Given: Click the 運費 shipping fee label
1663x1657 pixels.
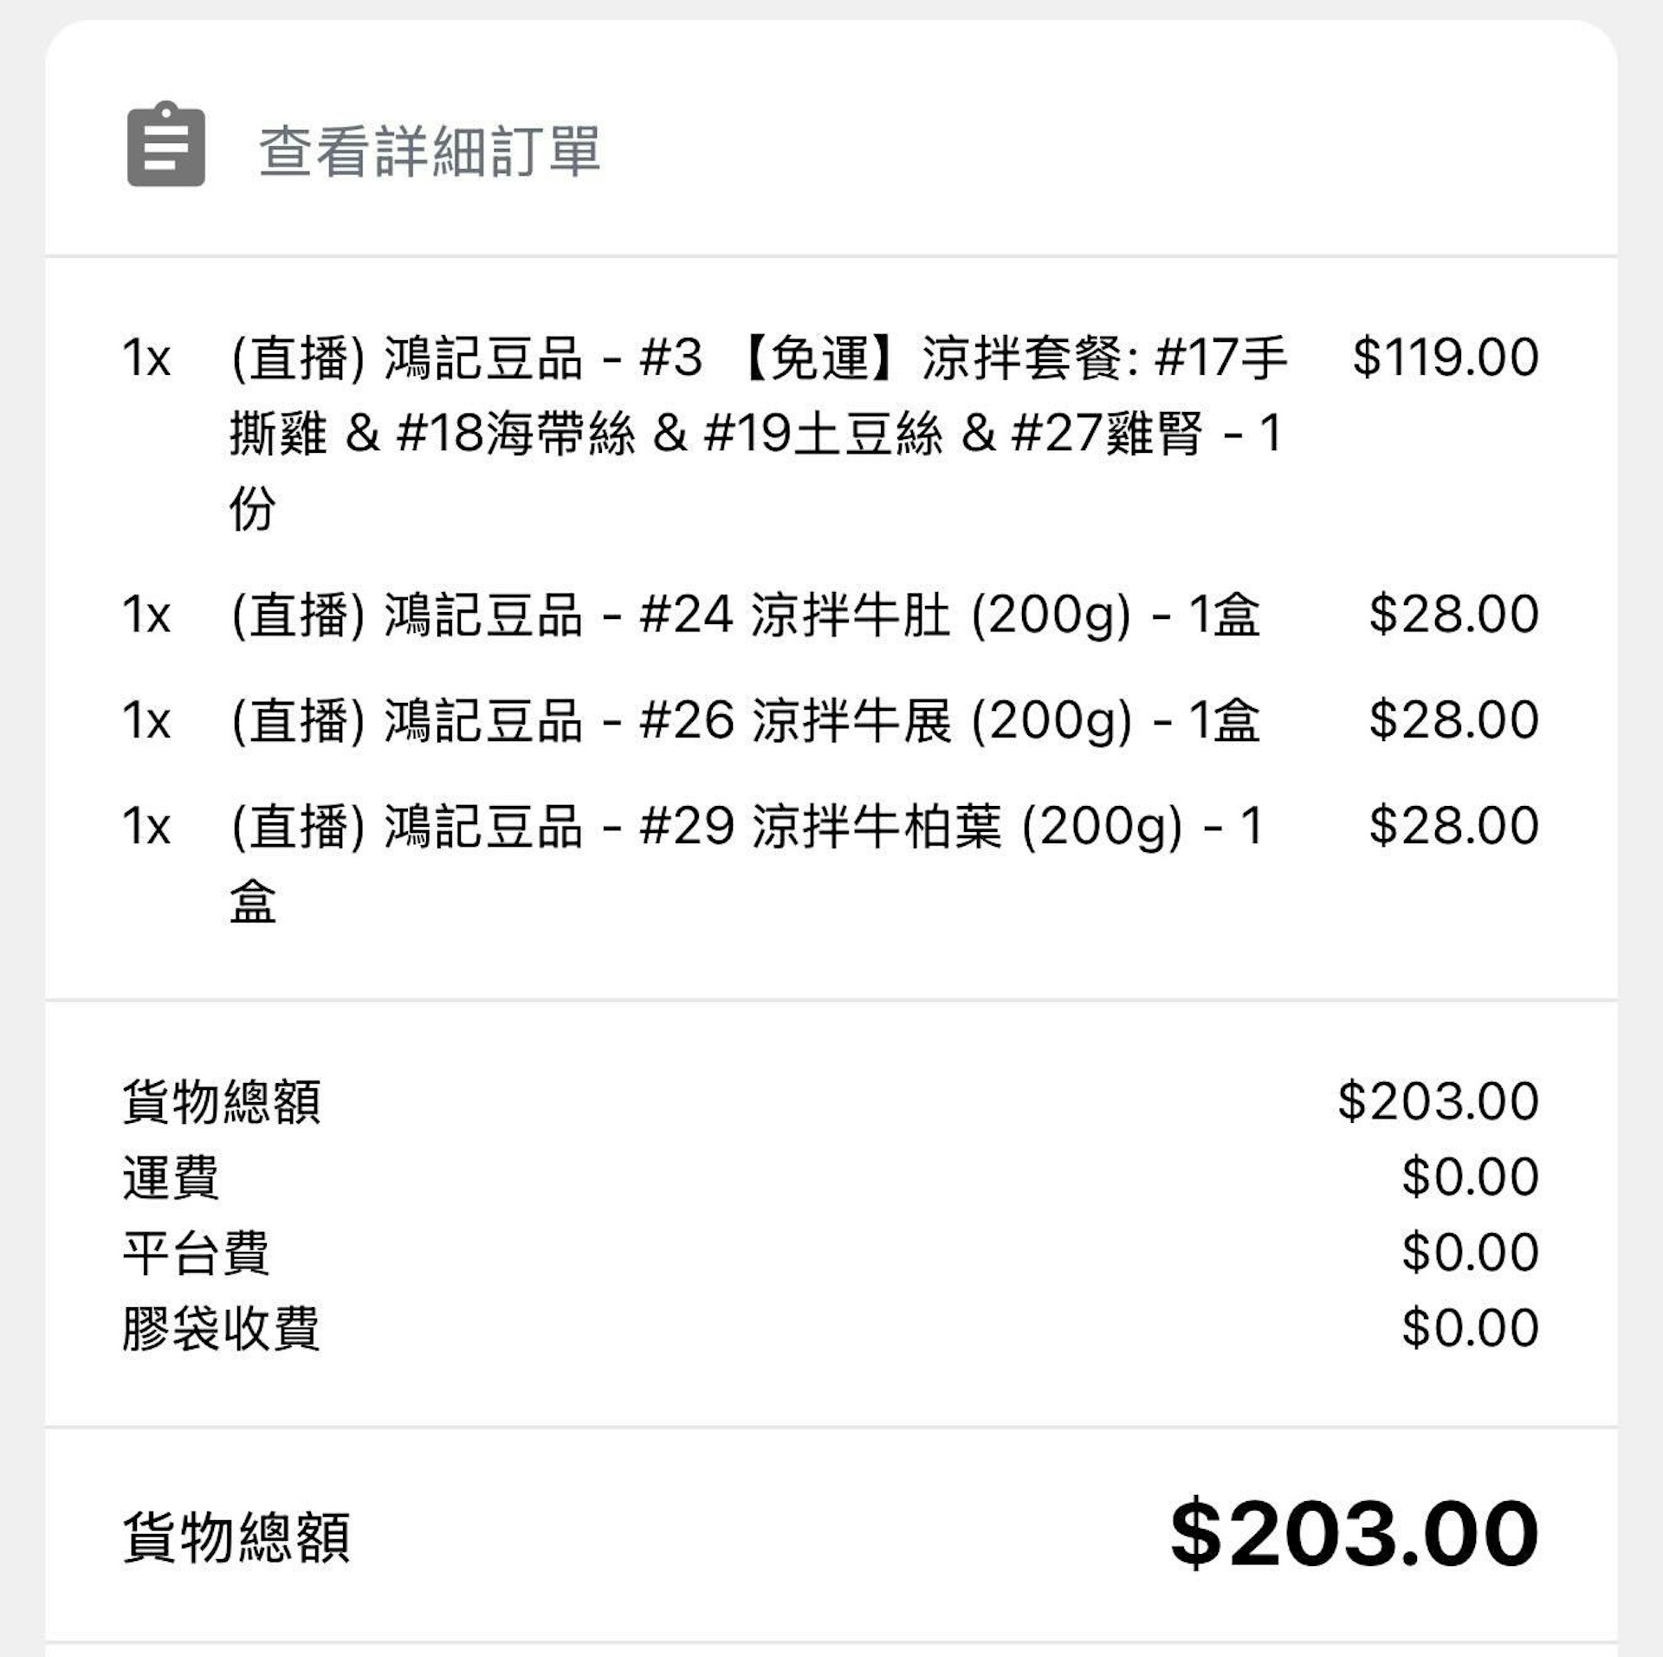Looking at the screenshot, I should (x=171, y=1177).
